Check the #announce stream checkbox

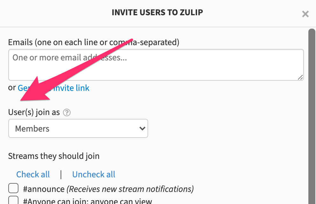[x=13, y=188]
